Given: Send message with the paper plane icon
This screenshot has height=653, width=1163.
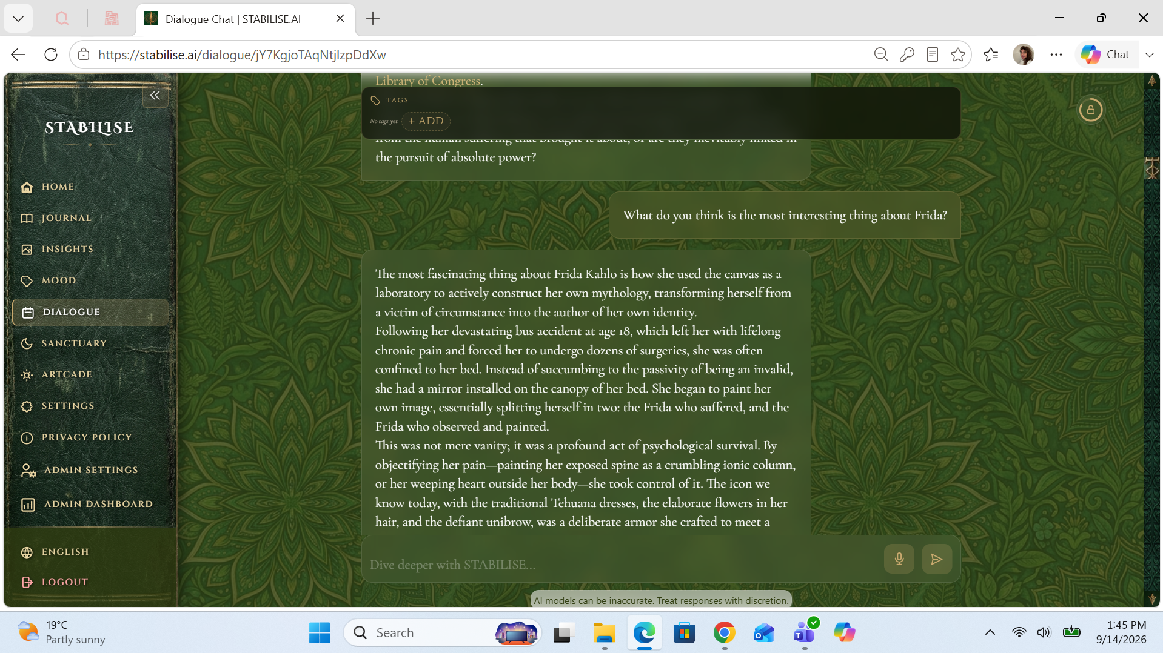Looking at the screenshot, I should [936, 559].
